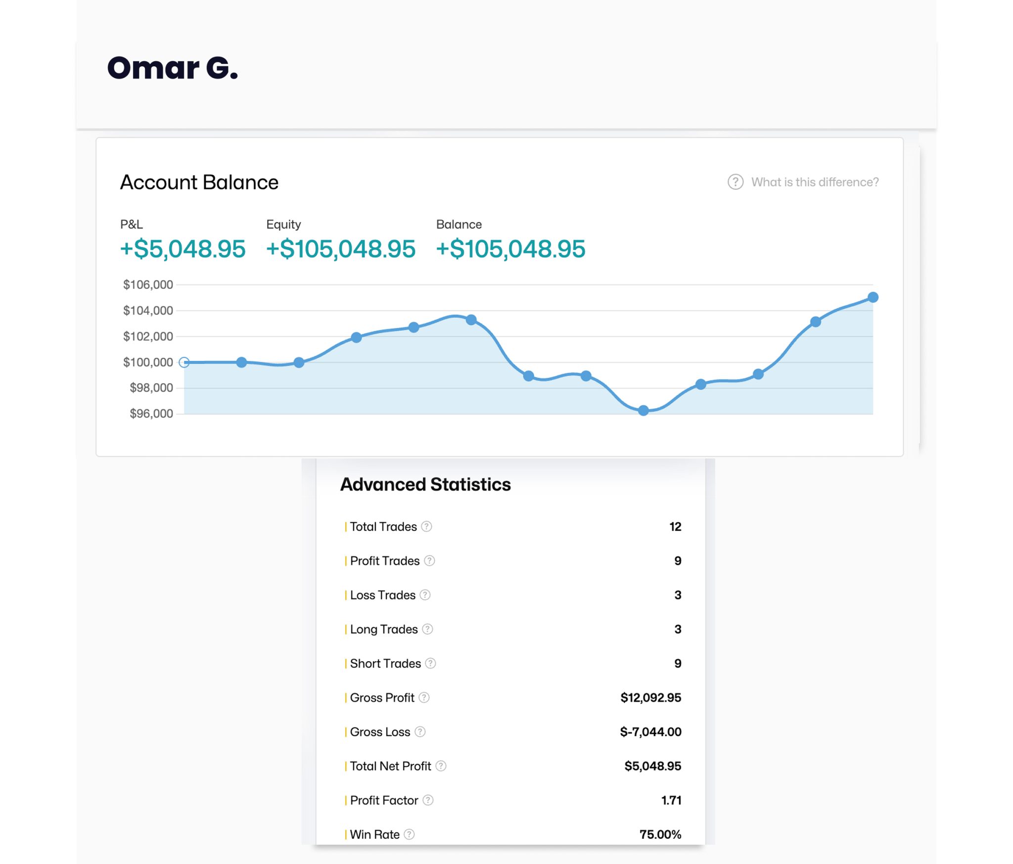Click help icon beside Profit Trades
The height and width of the screenshot is (864, 1013).
click(429, 561)
